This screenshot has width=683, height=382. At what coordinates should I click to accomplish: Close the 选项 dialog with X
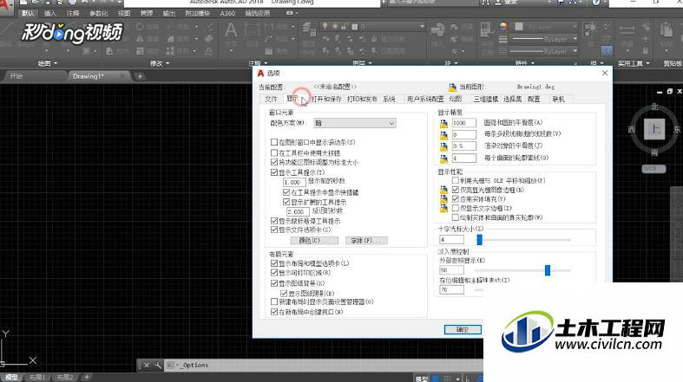605,73
